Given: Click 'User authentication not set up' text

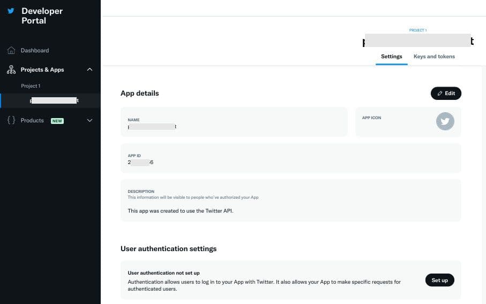Looking at the screenshot, I should [x=163, y=273].
